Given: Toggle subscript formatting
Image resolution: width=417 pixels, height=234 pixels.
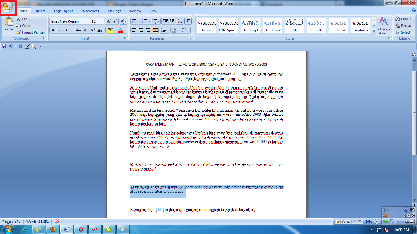Looking at the screenshot, I should click(x=85, y=30).
